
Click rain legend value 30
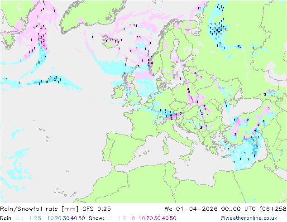point(66,218)
